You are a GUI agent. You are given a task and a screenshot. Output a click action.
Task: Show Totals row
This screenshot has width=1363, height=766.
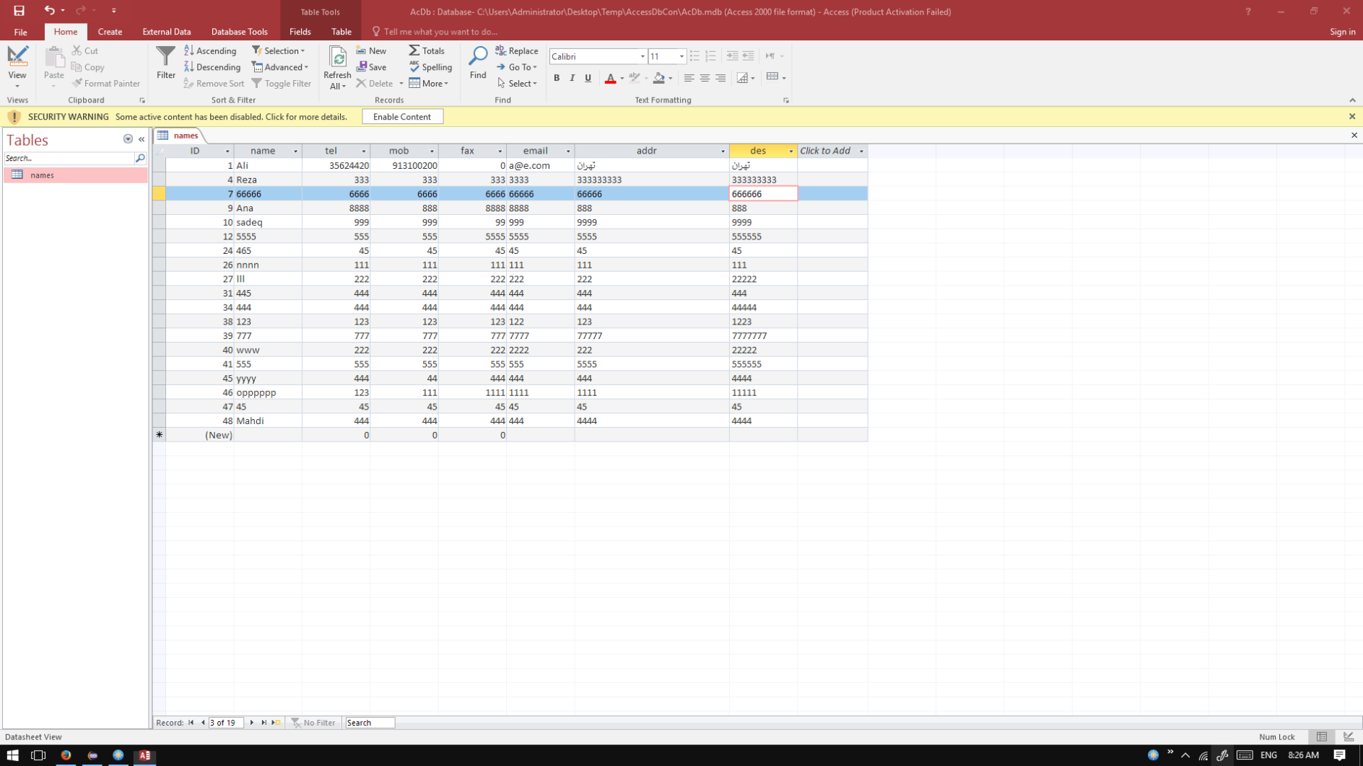coord(427,50)
